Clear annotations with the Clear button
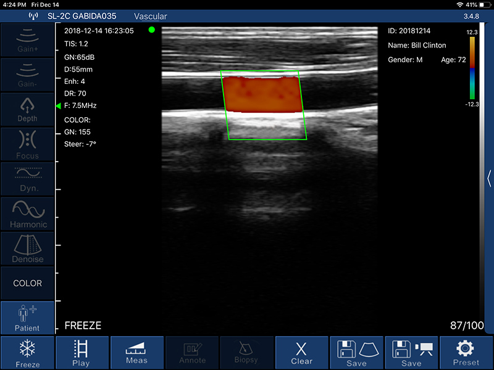This screenshot has width=494, height=370. click(x=301, y=353)
